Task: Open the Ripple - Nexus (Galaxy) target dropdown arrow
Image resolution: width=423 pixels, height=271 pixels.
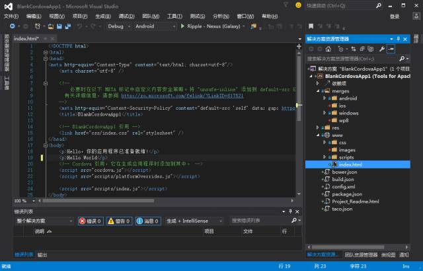Action: point(244,26)
